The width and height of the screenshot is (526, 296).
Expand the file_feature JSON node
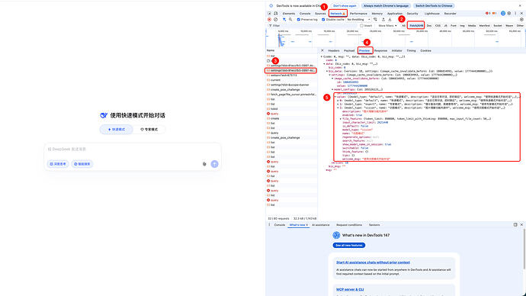pos(341,119)
